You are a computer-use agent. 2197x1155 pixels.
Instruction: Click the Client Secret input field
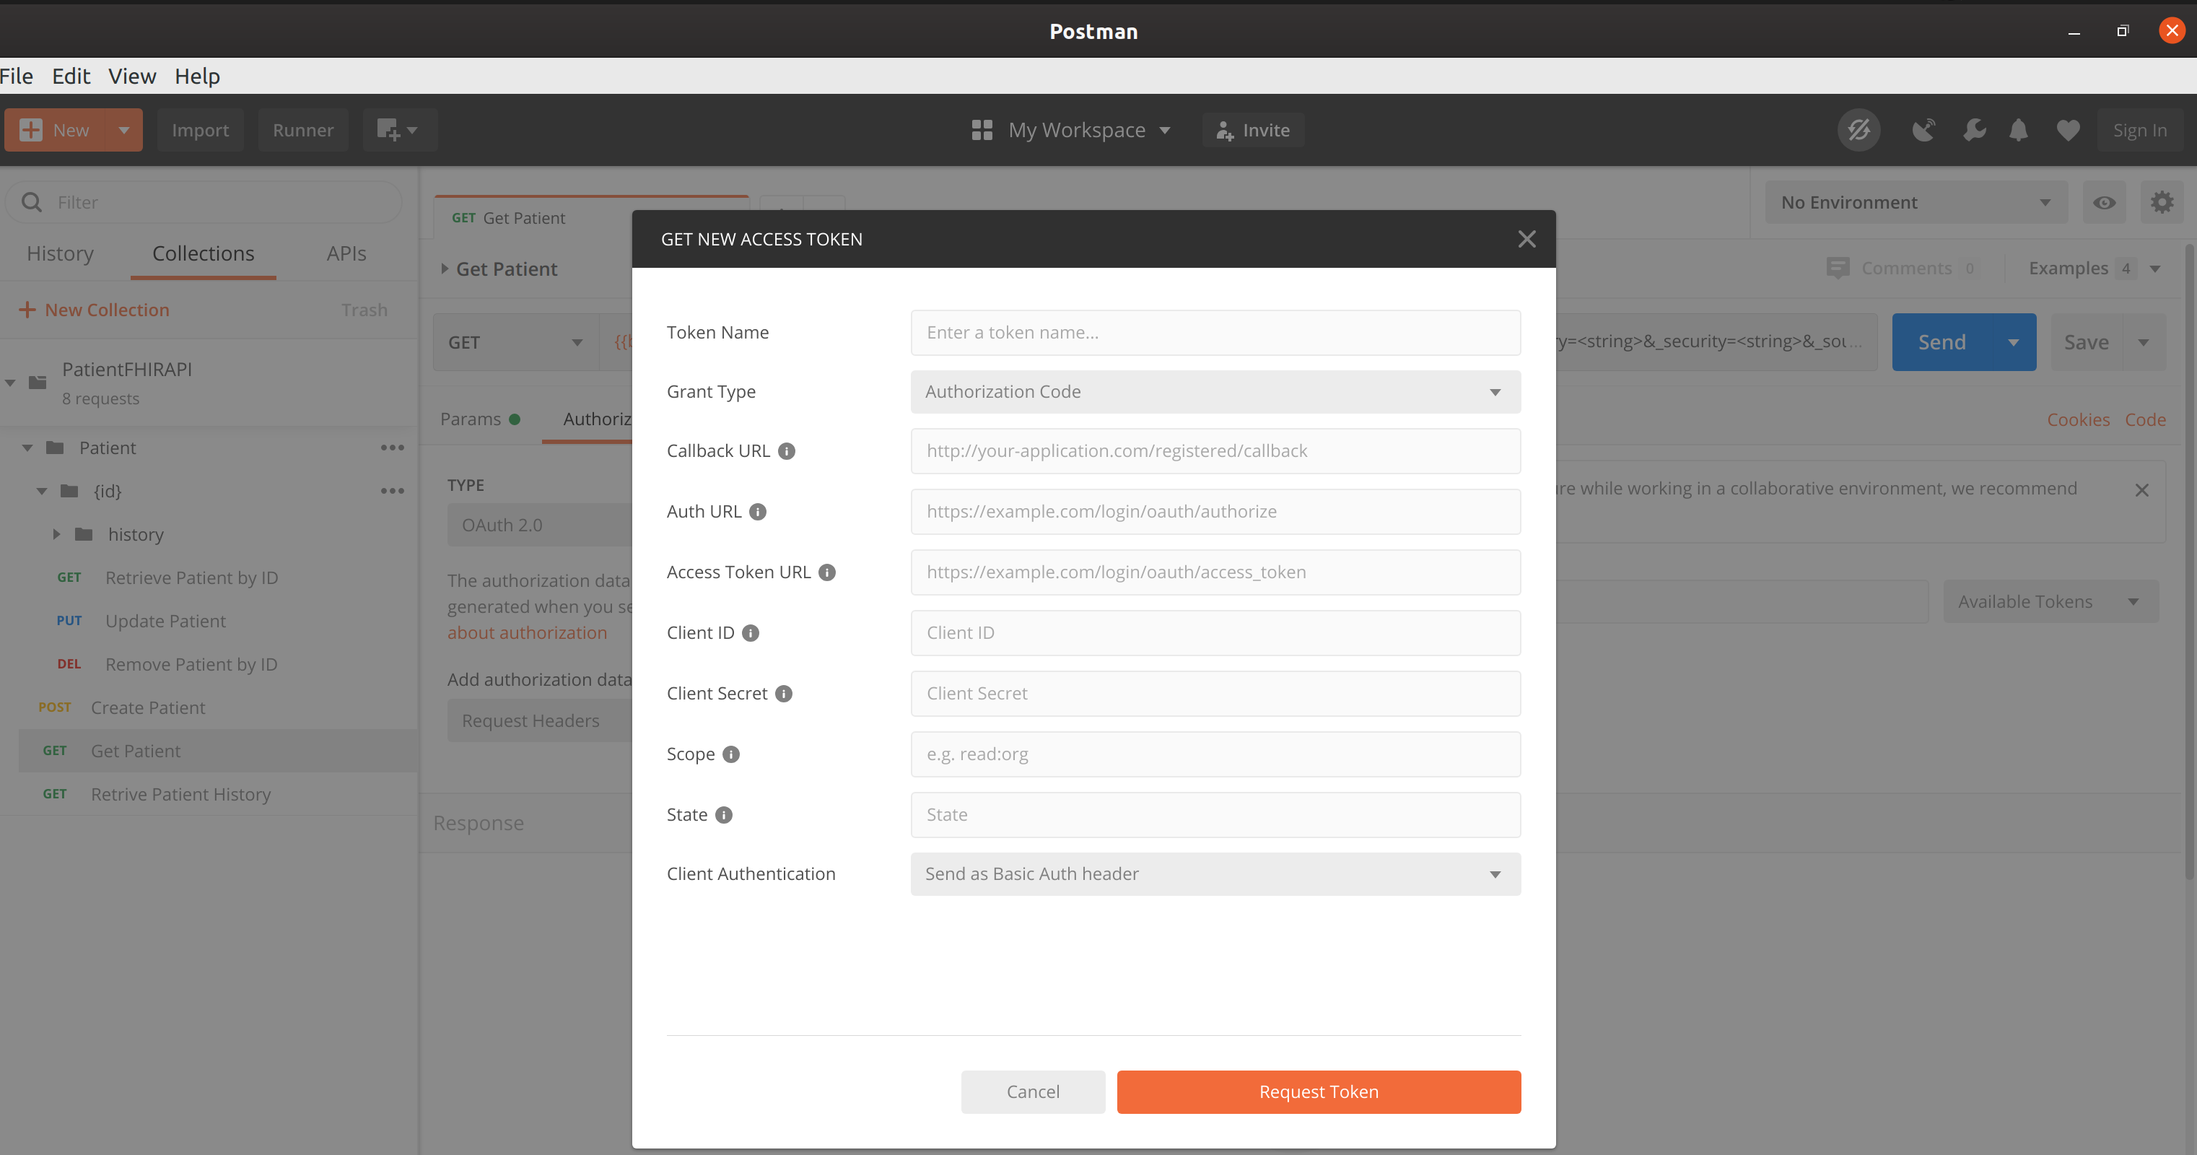(x=1215, y=694)
